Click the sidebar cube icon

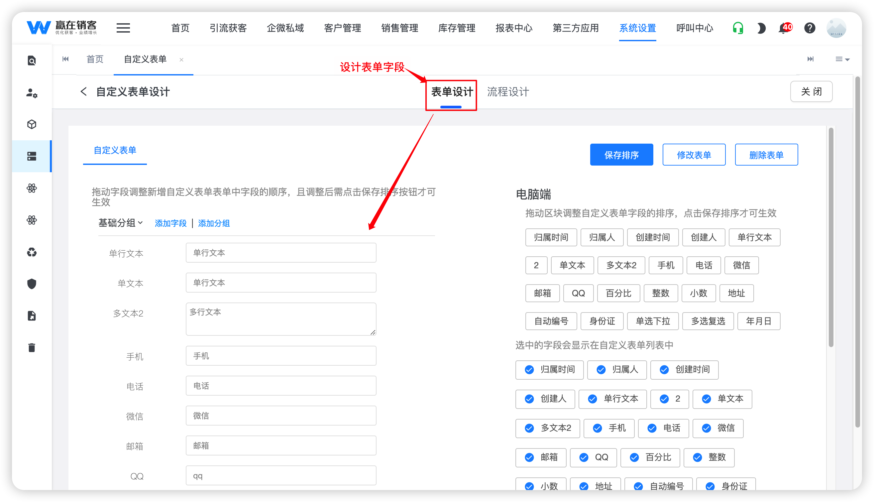32,124
